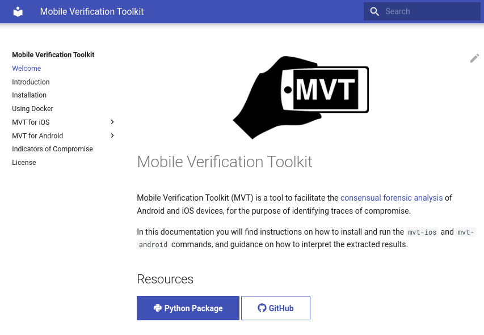Click the Python icon on Python Package button
This screenshot has width=484, height=335.
point(157,308)
